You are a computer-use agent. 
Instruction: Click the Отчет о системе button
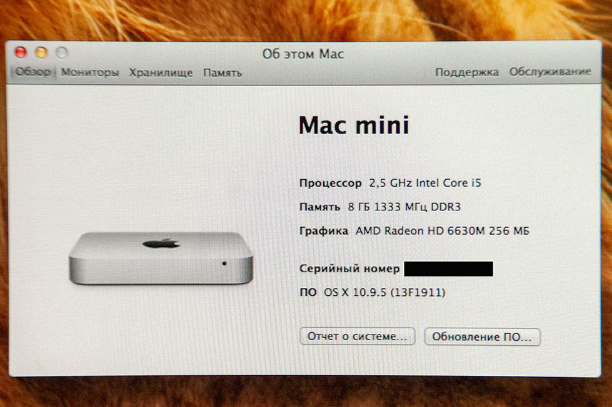(x=357, y=336)
